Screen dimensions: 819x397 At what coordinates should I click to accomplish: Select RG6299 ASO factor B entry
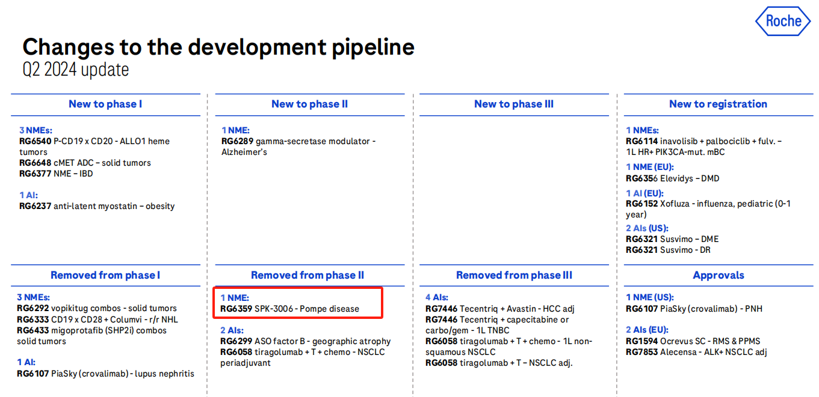pos(306,341)
